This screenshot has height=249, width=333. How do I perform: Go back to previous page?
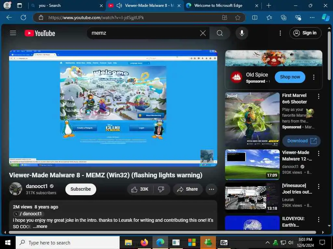tap(9, 18)
